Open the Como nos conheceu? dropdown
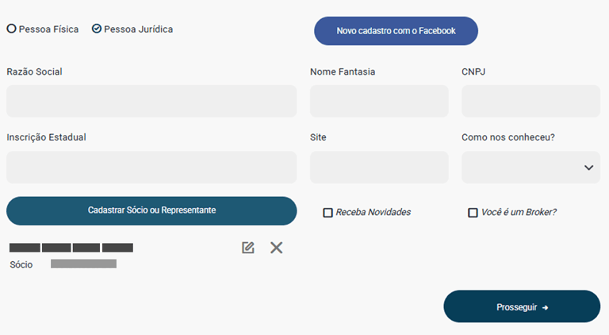 tap(530, 167)
